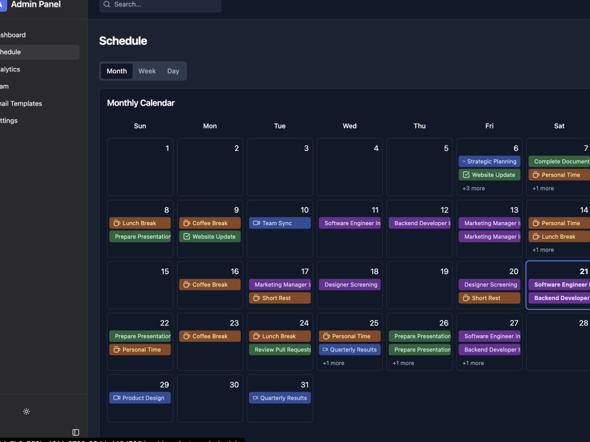The image size is (590, 442).
Task: Expand '+1 more' events on day 7
Action: pos(543,189)
